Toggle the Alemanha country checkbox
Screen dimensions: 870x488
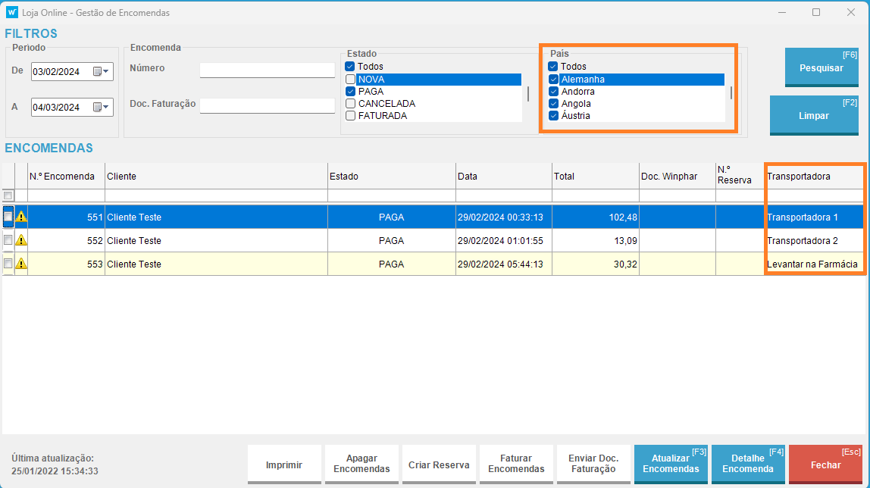click(553, 79)
